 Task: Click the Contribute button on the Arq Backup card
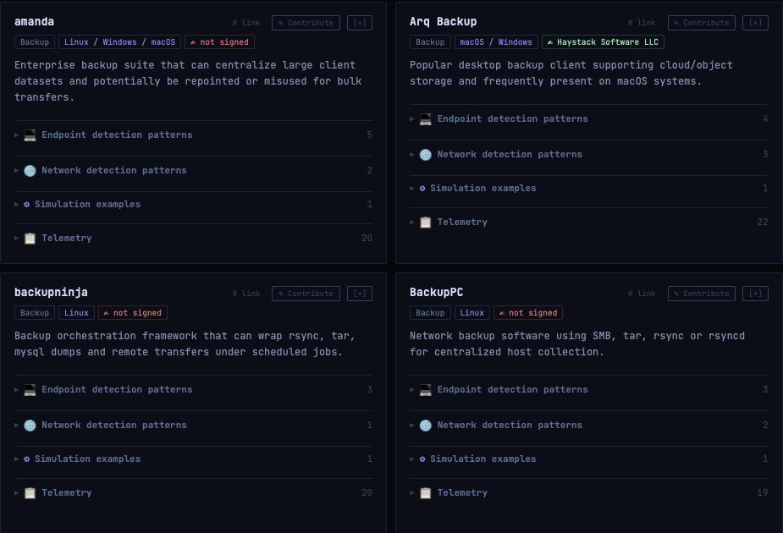coord(702,23)
